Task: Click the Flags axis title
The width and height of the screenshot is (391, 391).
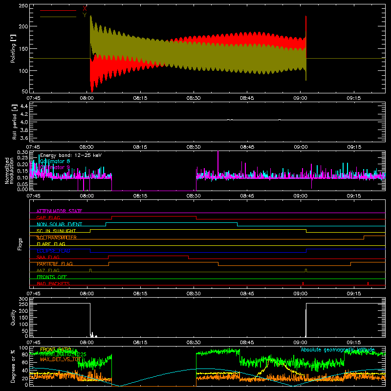Action: (20, 244)
